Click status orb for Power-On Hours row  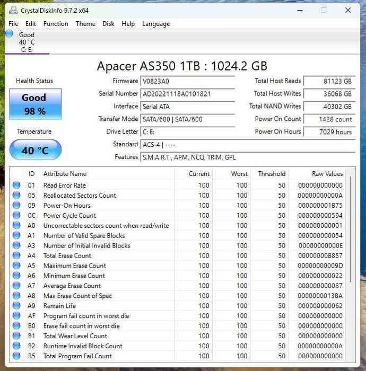pos(16,205)
